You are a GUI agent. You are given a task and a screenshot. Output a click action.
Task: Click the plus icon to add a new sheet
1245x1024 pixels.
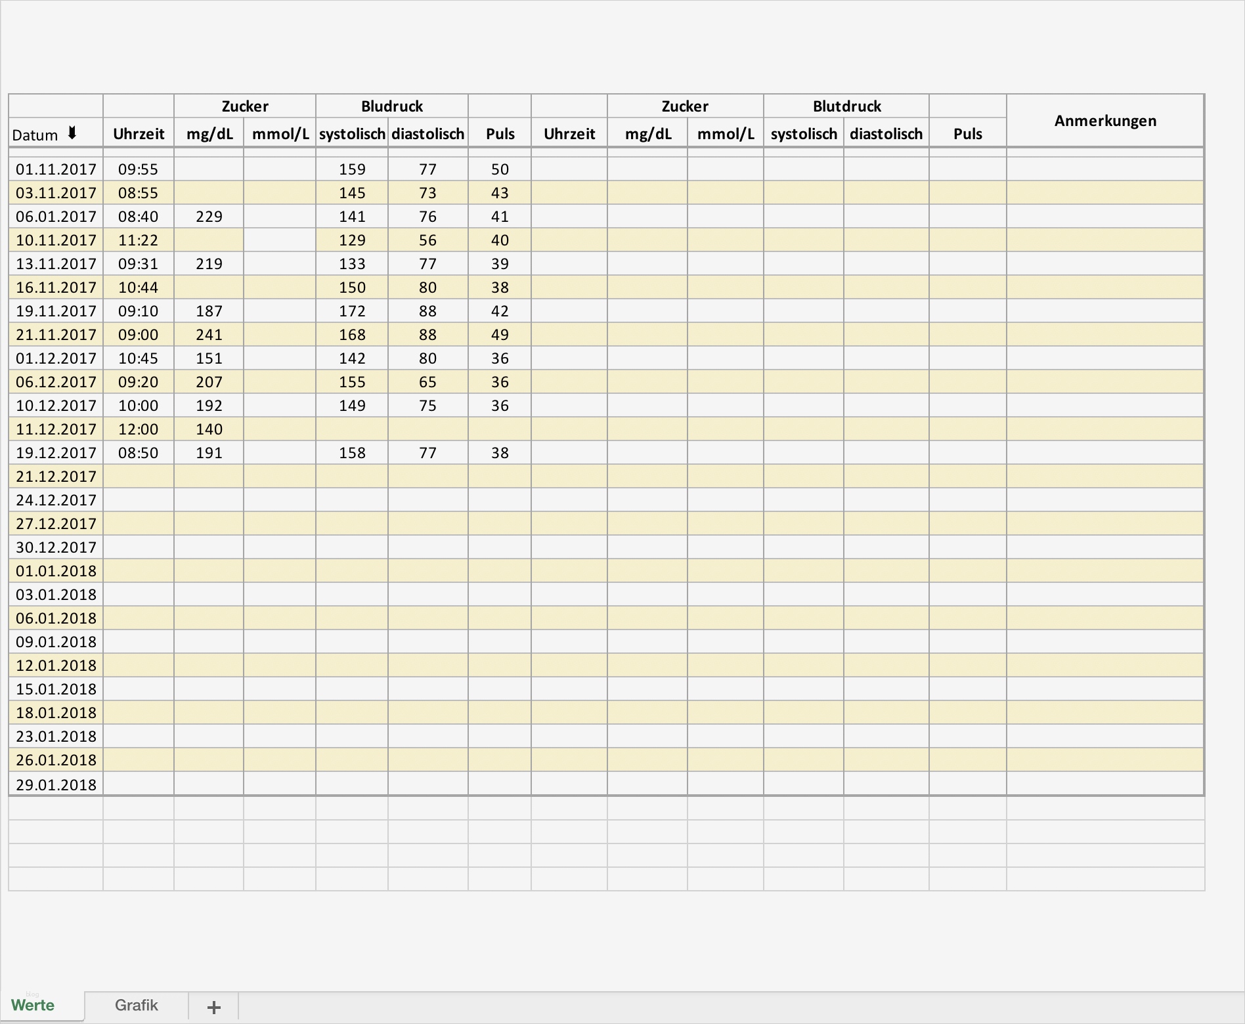point(213,1006)
